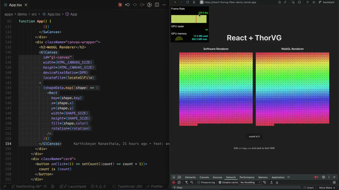339x190 pixels.
Task: Open DevTools settings gear
Action: coord(323,177)
